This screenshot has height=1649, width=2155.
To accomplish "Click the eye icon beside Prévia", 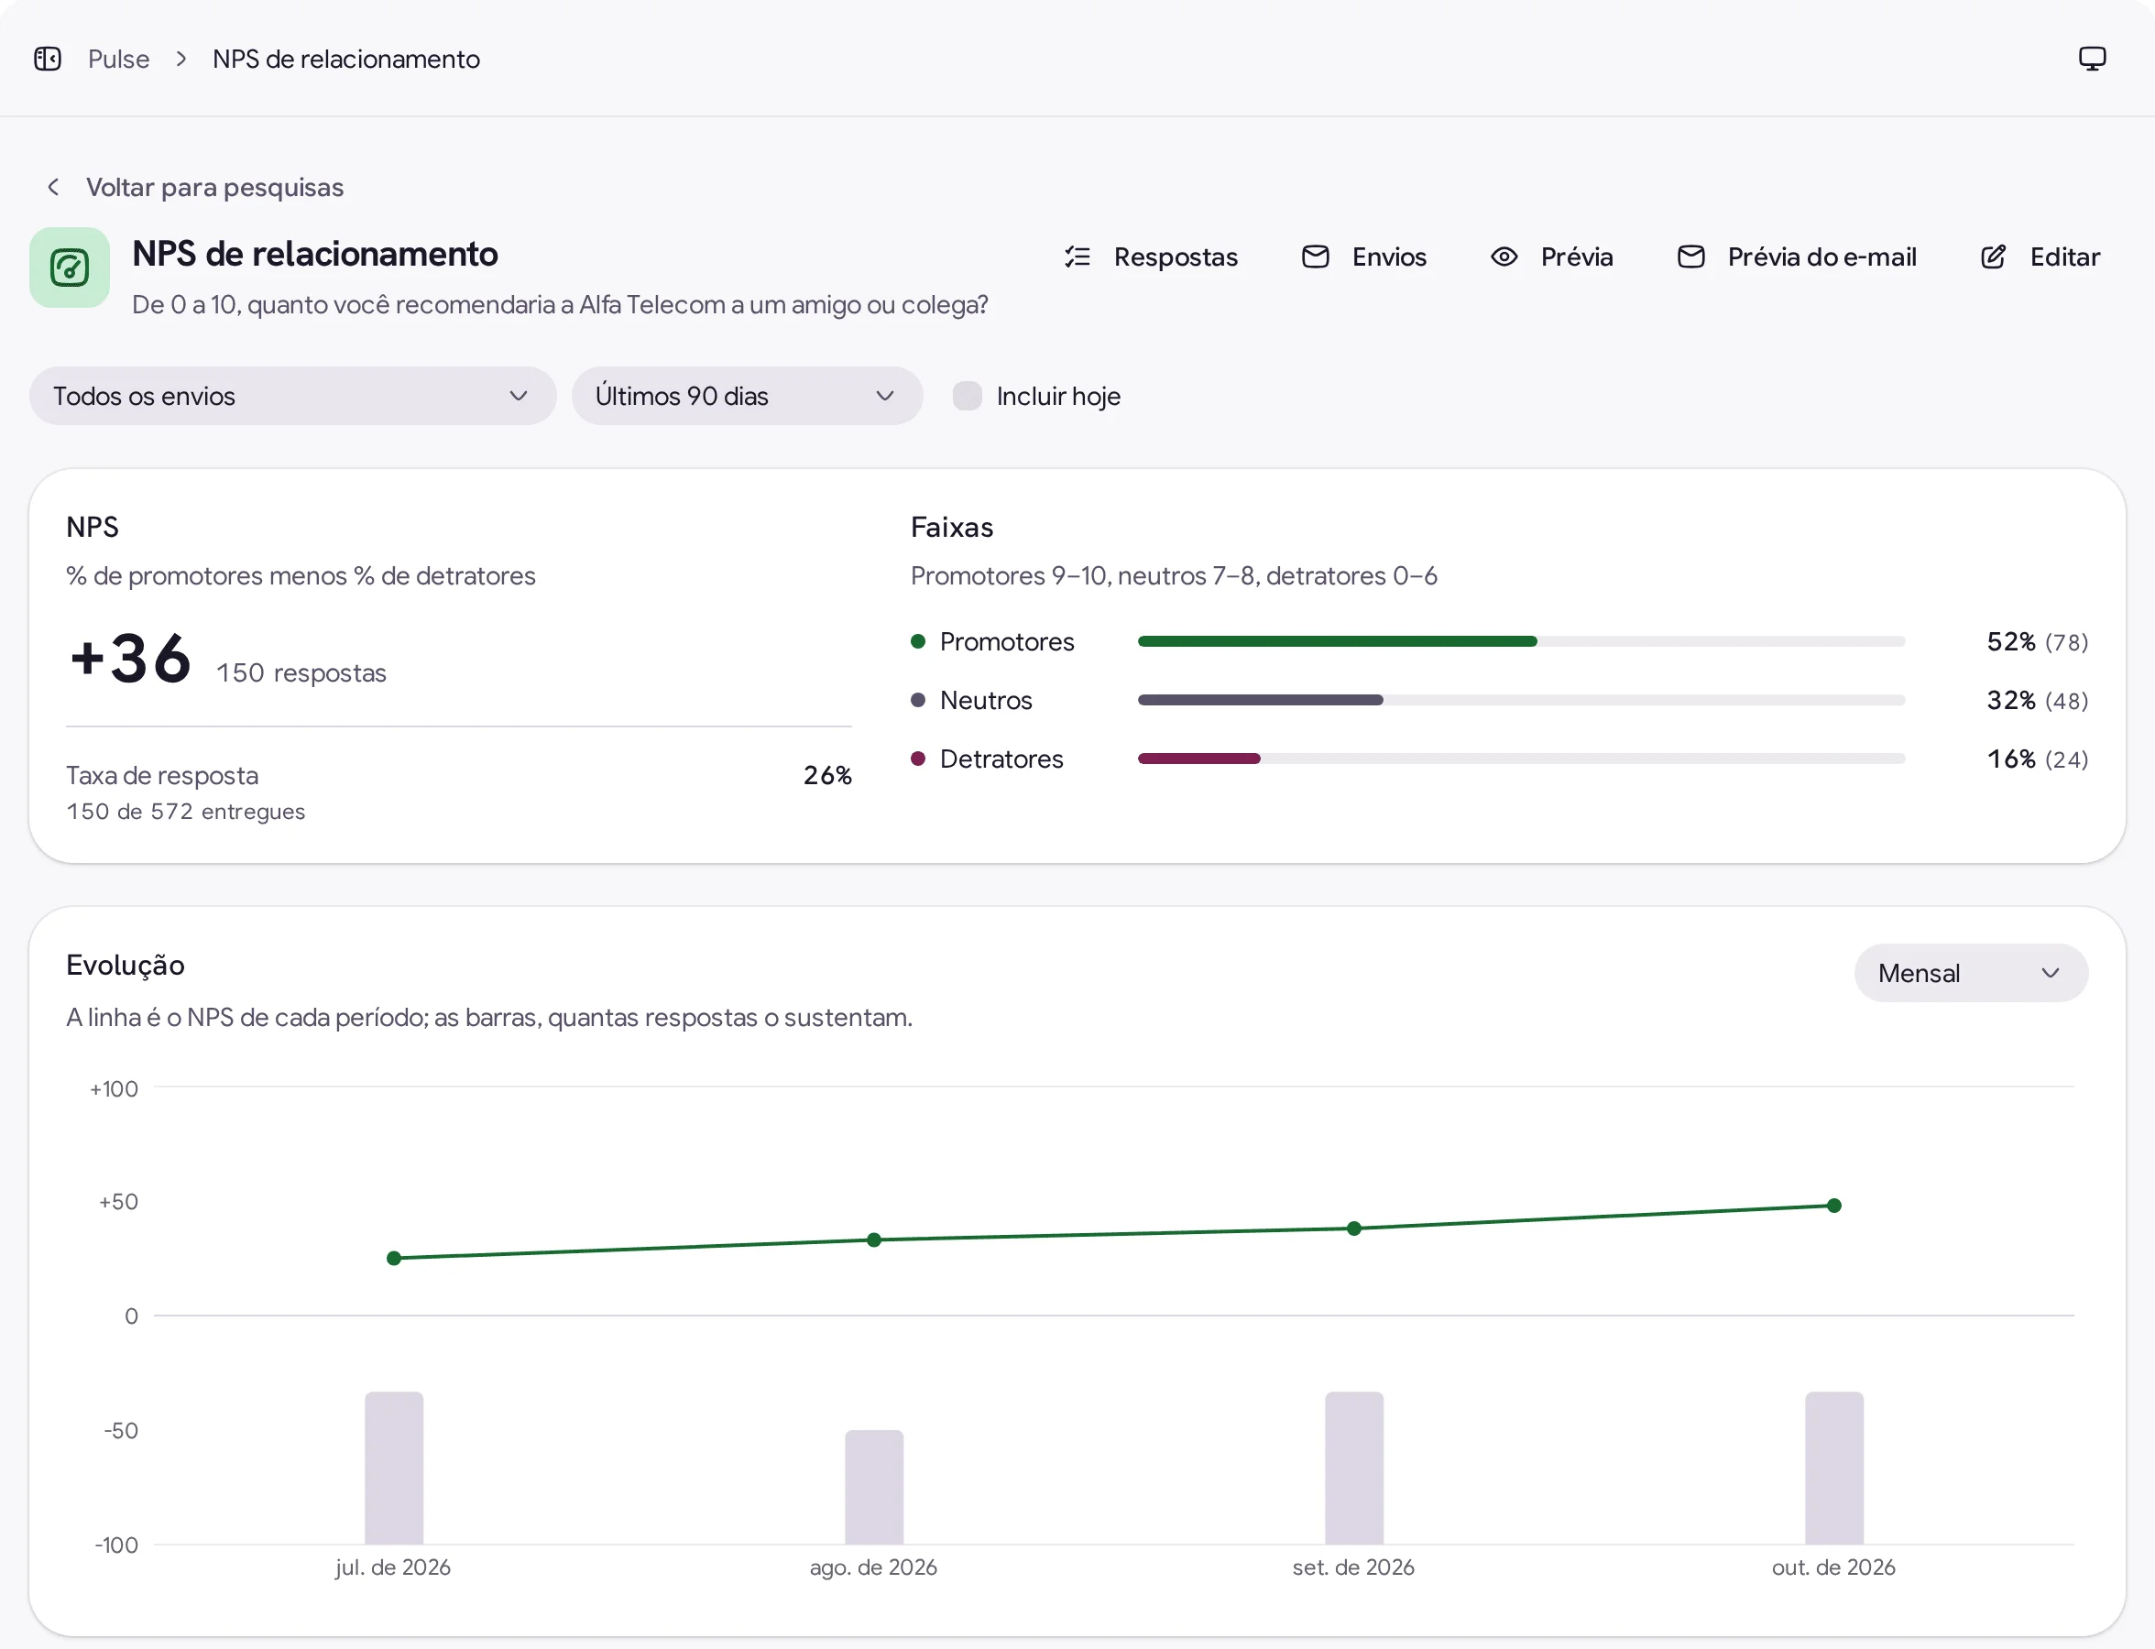I will [1504, 257].
